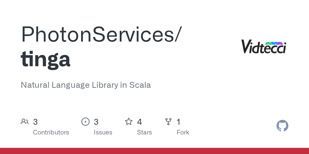Click the Stars label

(144, 132)
